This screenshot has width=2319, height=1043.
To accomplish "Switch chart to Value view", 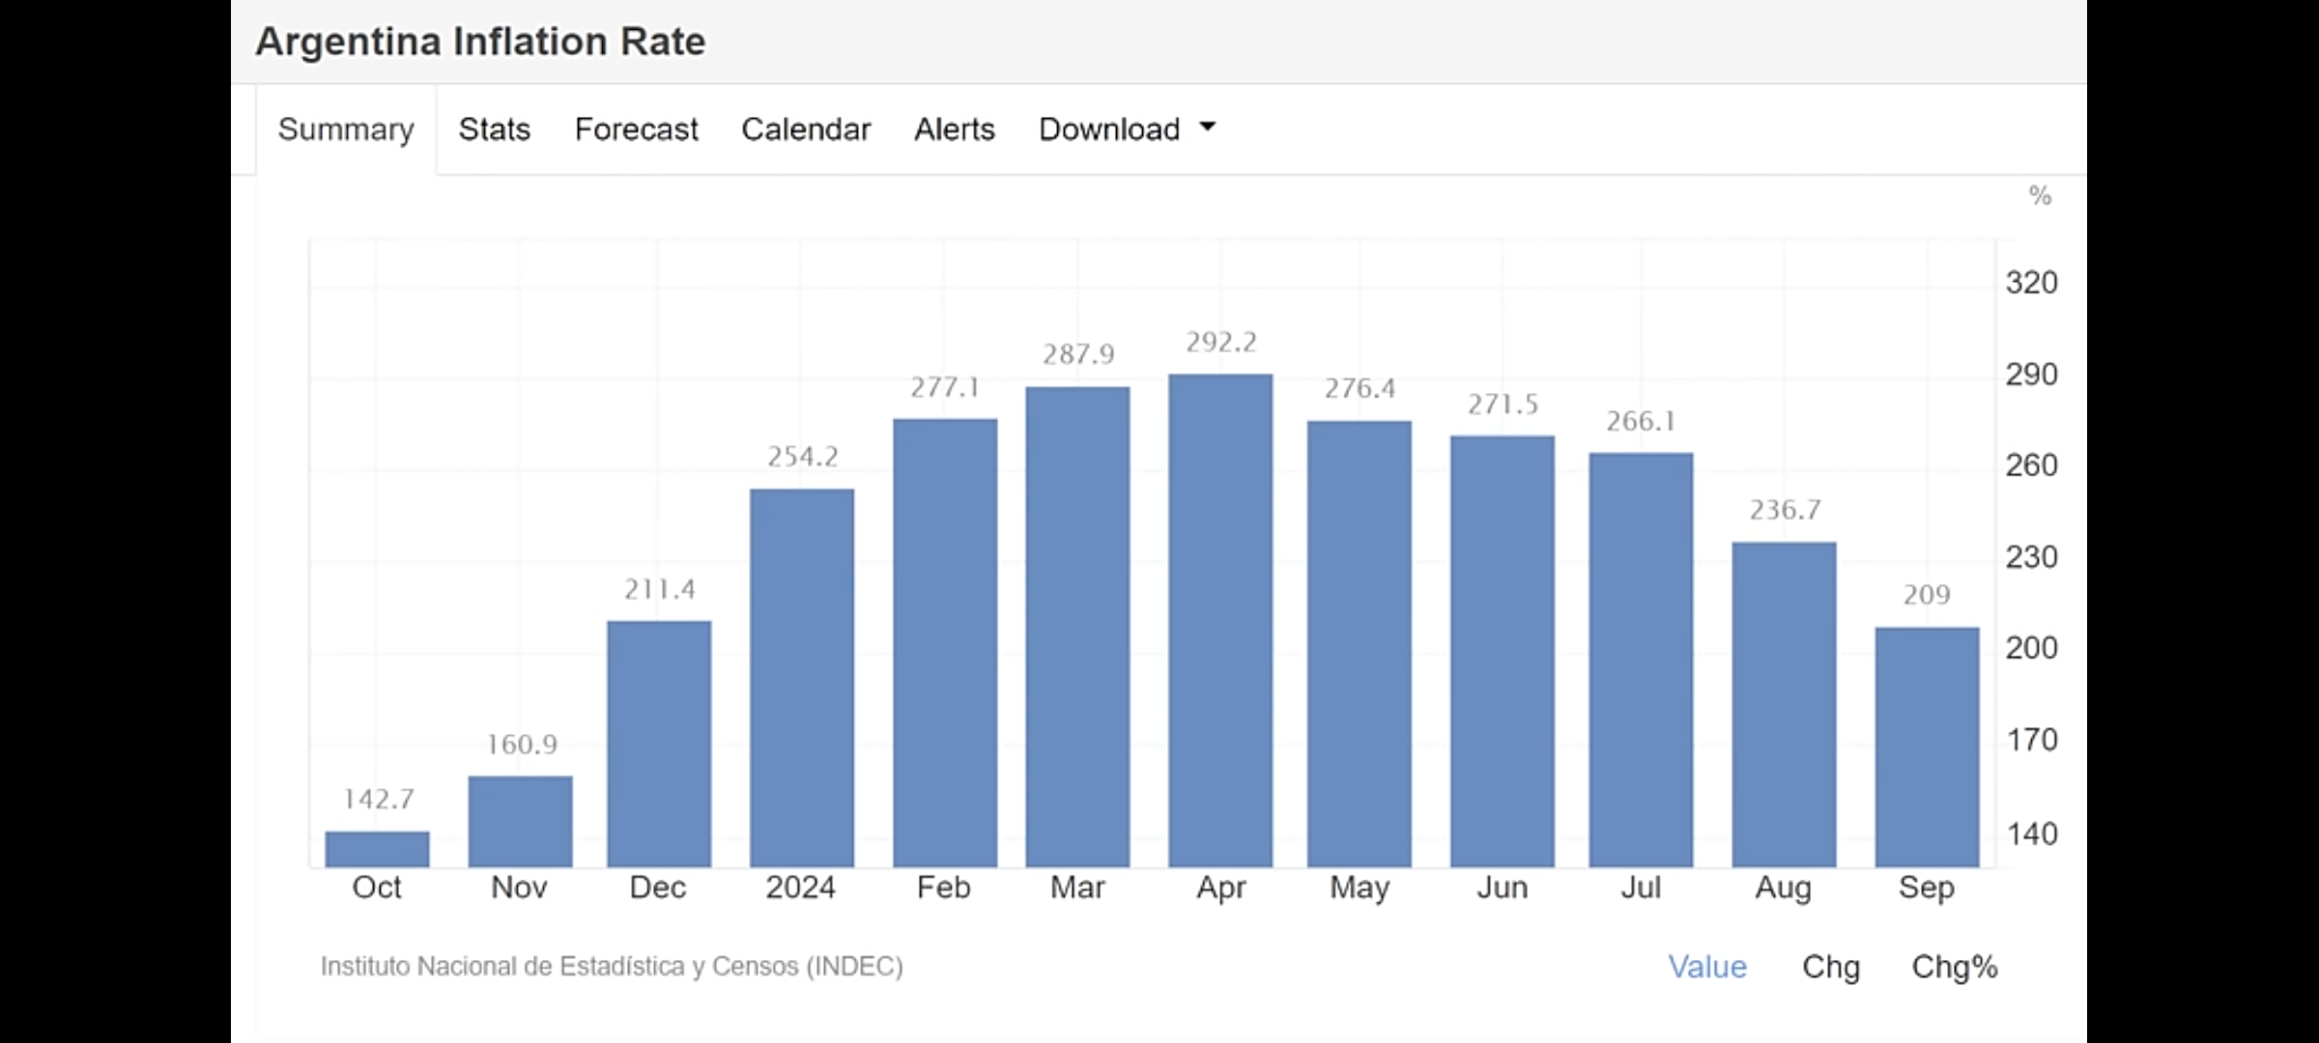I will pyautogui.click(x=1707, y=967).
